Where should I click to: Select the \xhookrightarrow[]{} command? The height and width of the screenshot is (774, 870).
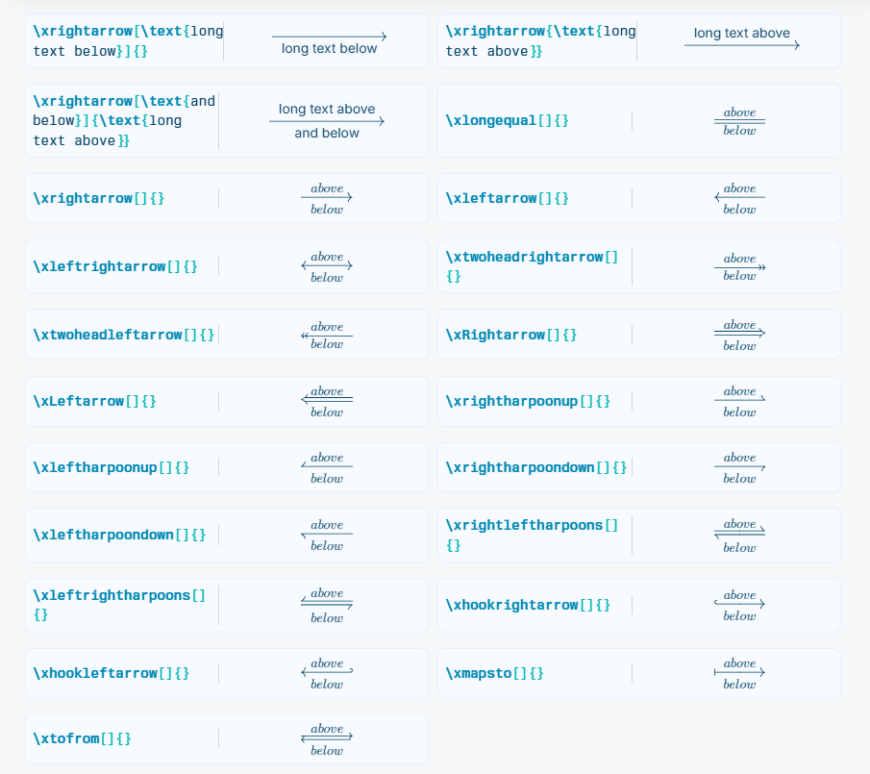(528, 605)
